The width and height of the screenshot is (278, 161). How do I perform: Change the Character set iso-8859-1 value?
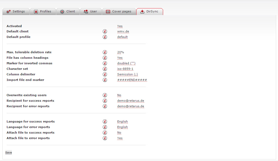(x=125, y=69)
